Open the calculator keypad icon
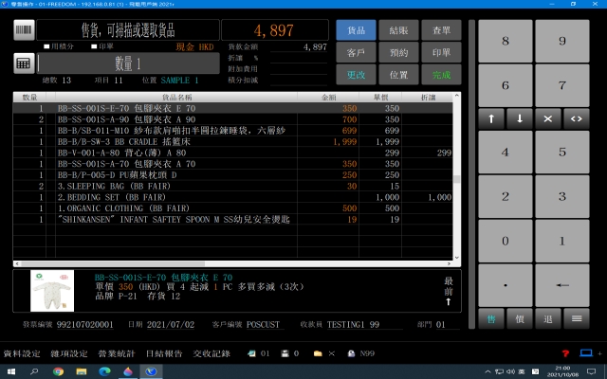607x379 pixels. 25,63
